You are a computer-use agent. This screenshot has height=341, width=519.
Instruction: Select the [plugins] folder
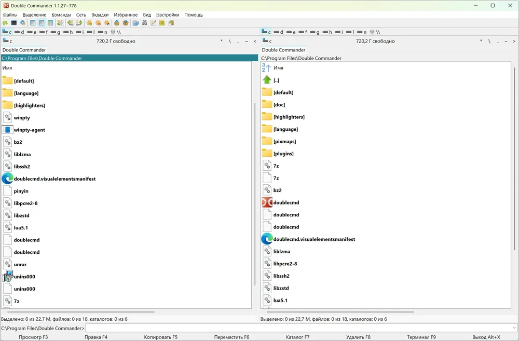[x=283, y=154]
